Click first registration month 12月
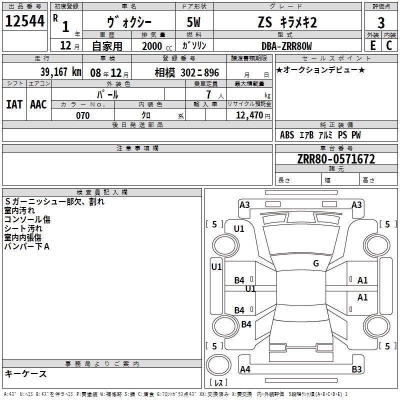This screenshot has width=400, height=400. [69, 45]
